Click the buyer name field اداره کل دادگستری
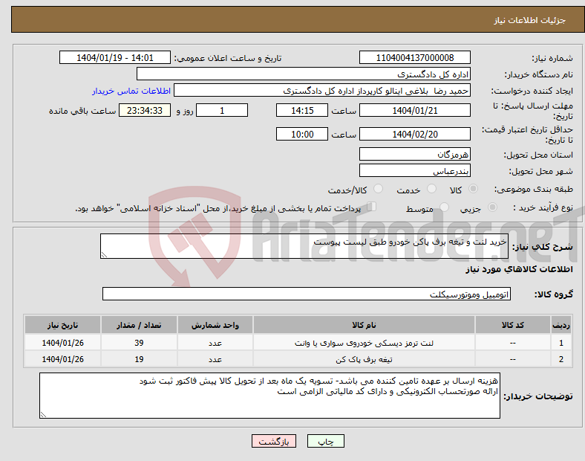 point(304,74)
